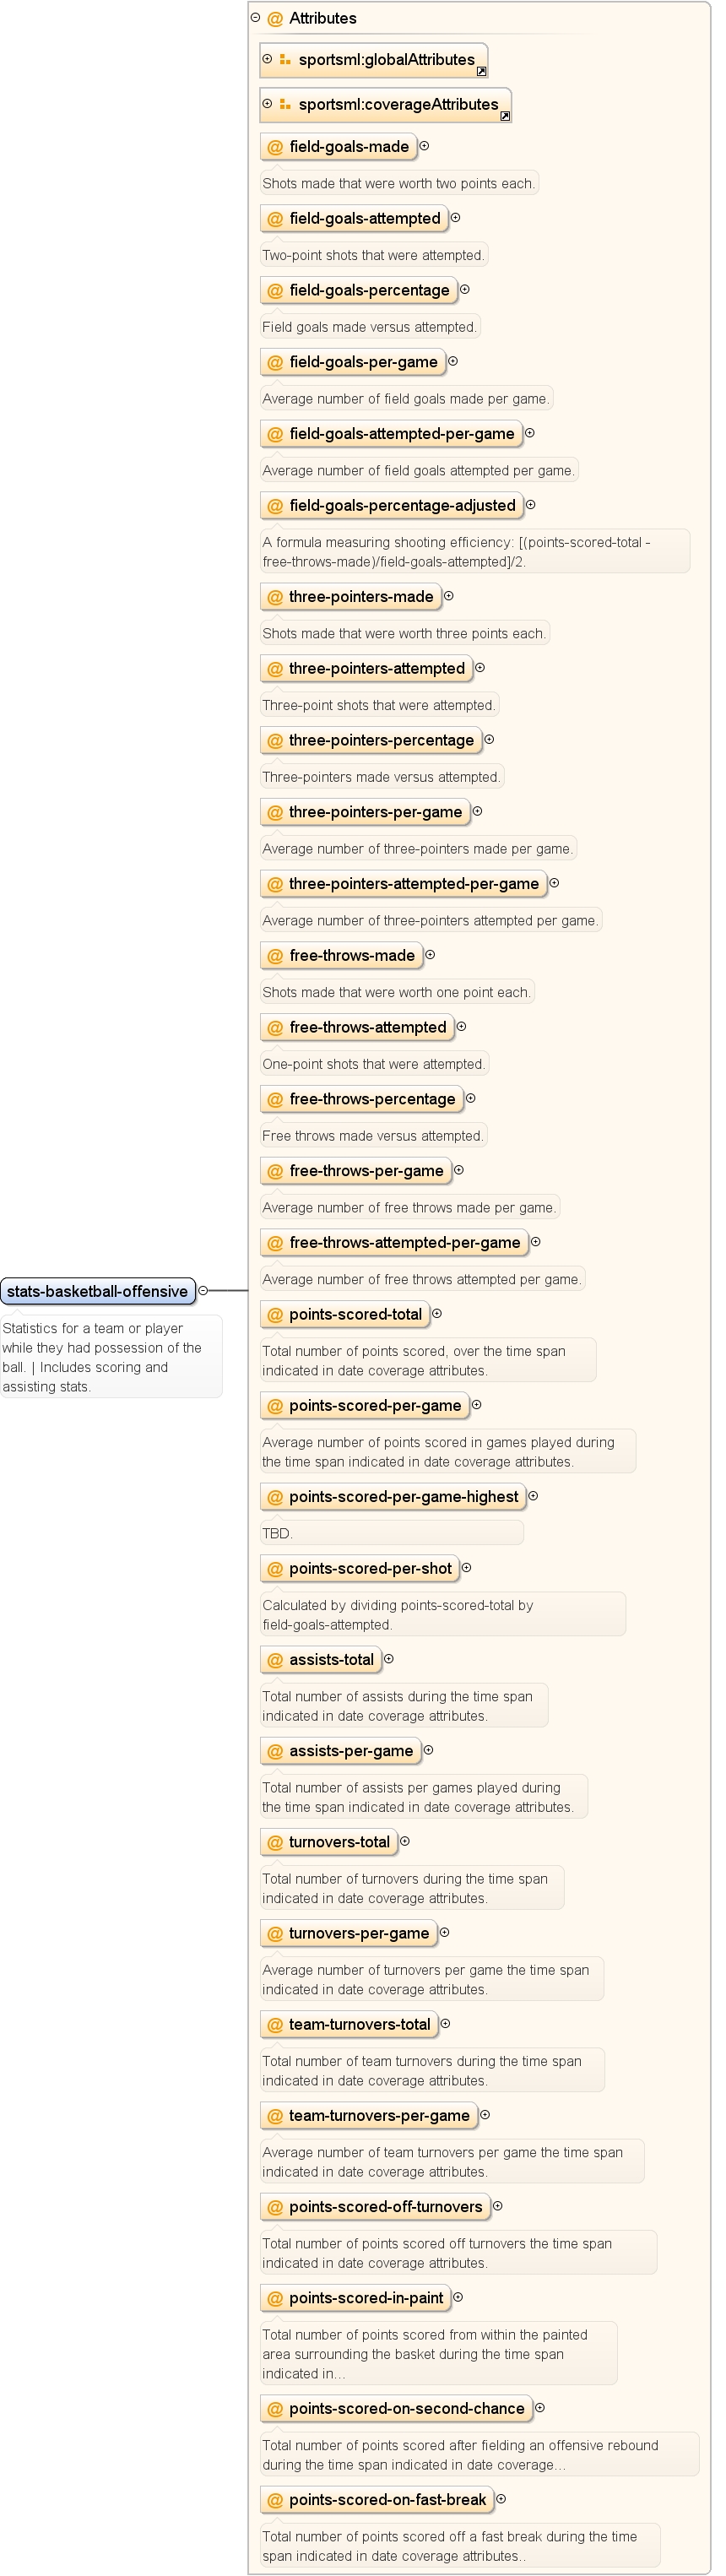Image resolution: width=726 pixels, height=2576 pixels.
Task: Click the assists-total attribute
Action: [320, 1659]
